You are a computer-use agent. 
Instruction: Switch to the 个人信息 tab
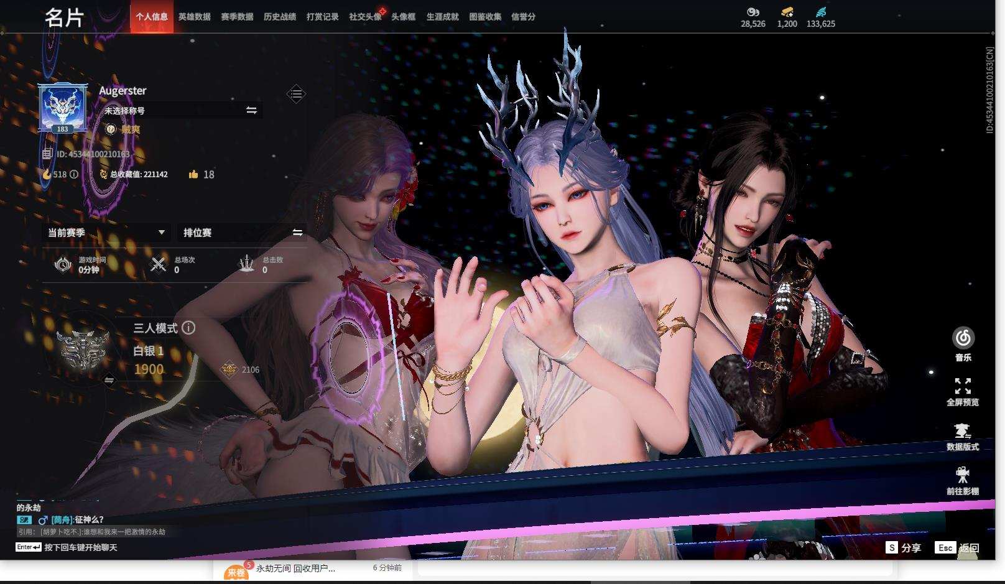(152, 17)
